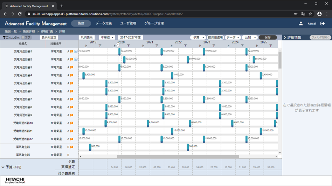Click the 保存 save button
This screenshot has height=186, width=332.
coord(268,37)
